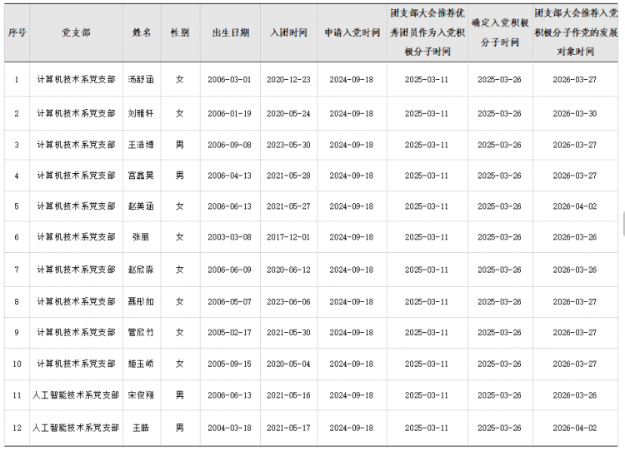Select name cell 王皓
The width and height of the screenshot is (625, 451).
tap(141, 428)
